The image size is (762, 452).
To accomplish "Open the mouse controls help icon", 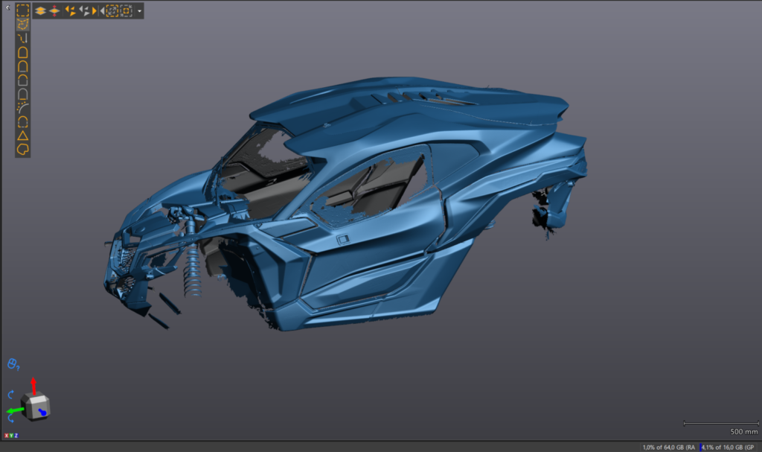I will (12, 363).
